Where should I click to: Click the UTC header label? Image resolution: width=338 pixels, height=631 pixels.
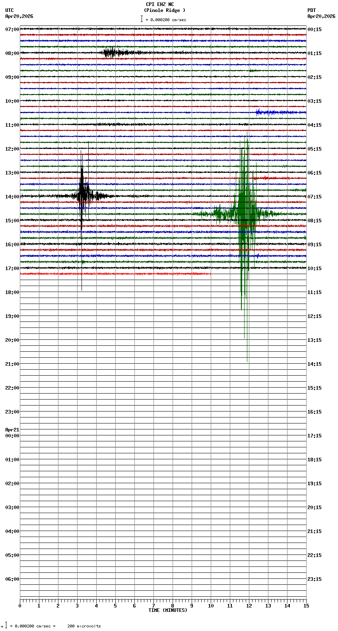point(10,10)
